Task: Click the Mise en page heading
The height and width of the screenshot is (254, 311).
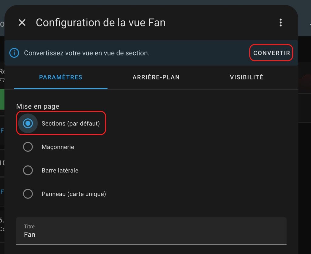Action: click(x=38, y=107)
